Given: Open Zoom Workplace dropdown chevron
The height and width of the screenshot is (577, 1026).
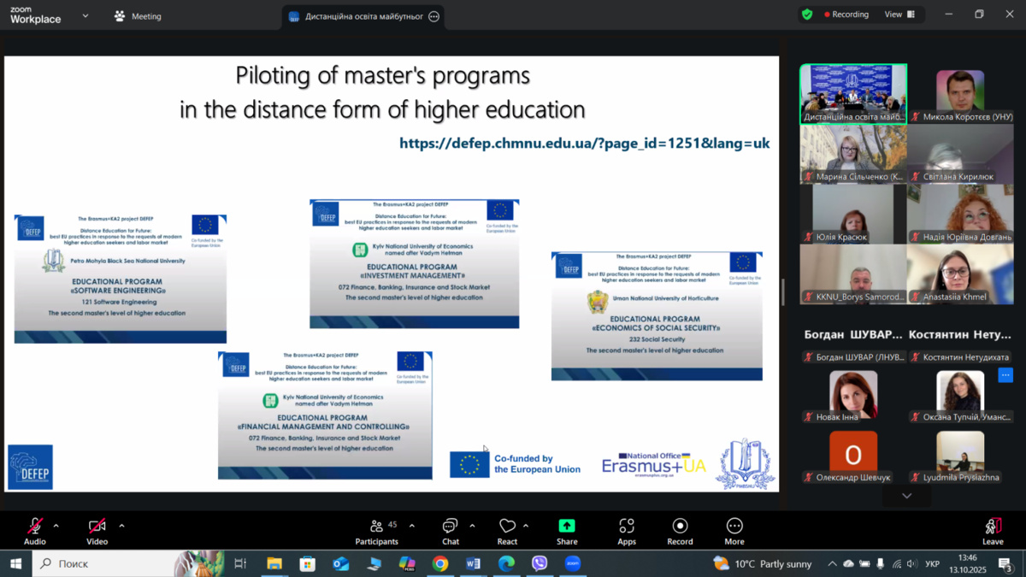Looking at the screenshot, I should 85,15.
